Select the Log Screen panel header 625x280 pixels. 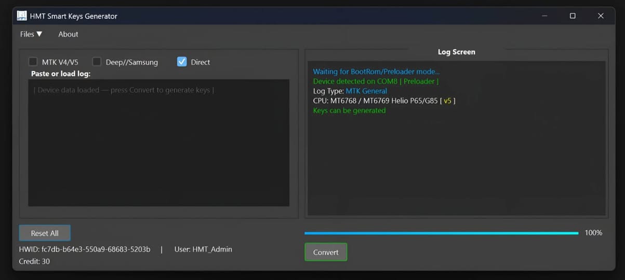pyautogui.click(x=456, y=52)
